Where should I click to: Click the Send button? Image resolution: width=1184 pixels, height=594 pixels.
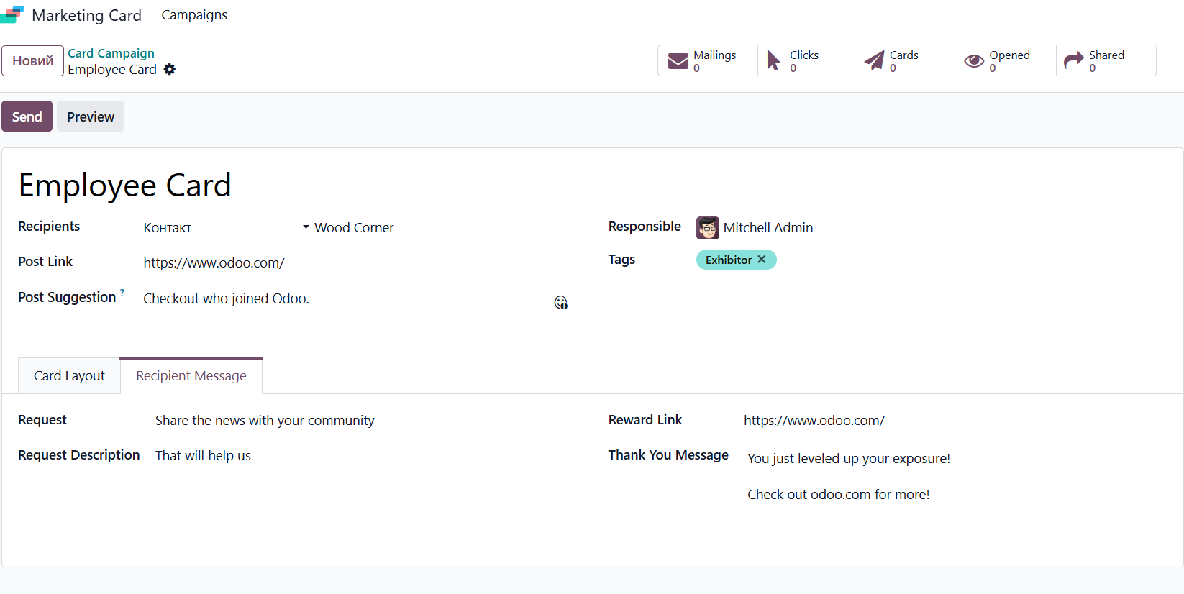coord(27,116)
